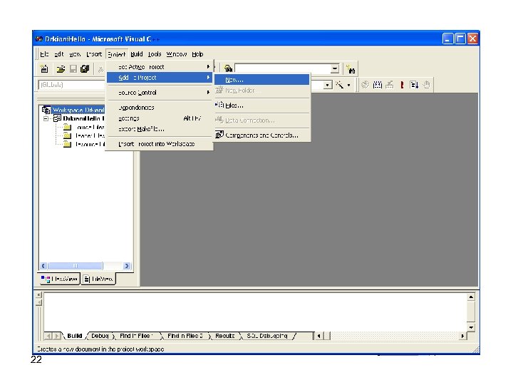Image resolution: width=513 pixels, height=385 pixels.
Task: Open the Window menu
Action: pos(177,54)
